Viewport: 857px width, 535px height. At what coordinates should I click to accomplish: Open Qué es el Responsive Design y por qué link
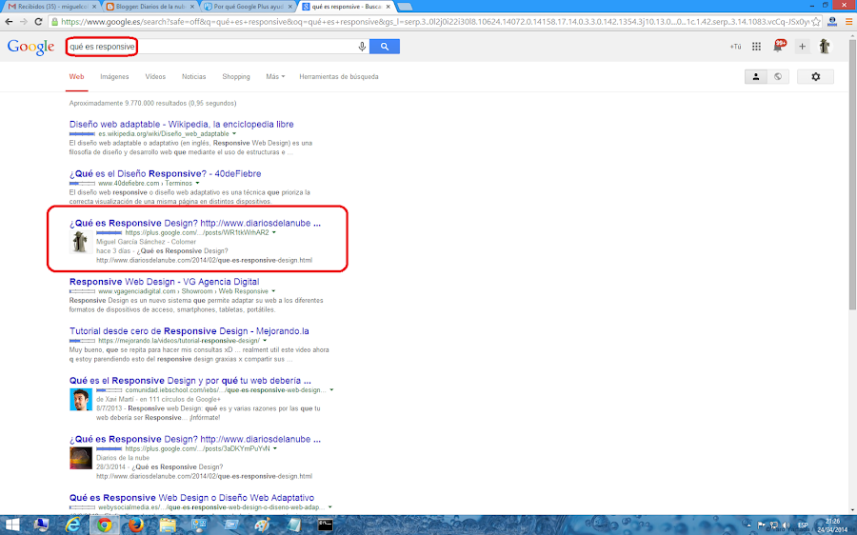tap(190, 381)
